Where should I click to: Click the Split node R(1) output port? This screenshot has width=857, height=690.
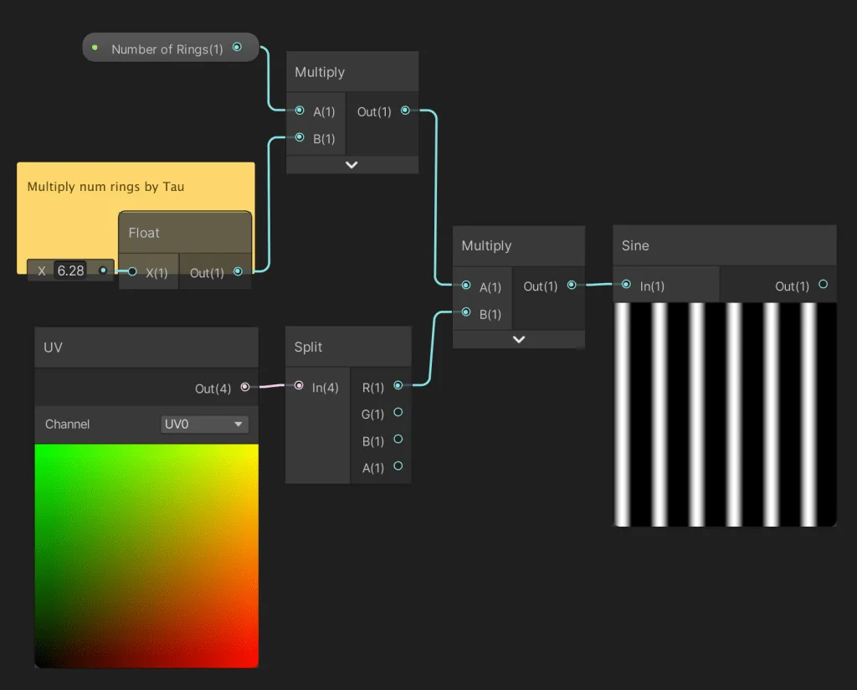coord(398,385)
